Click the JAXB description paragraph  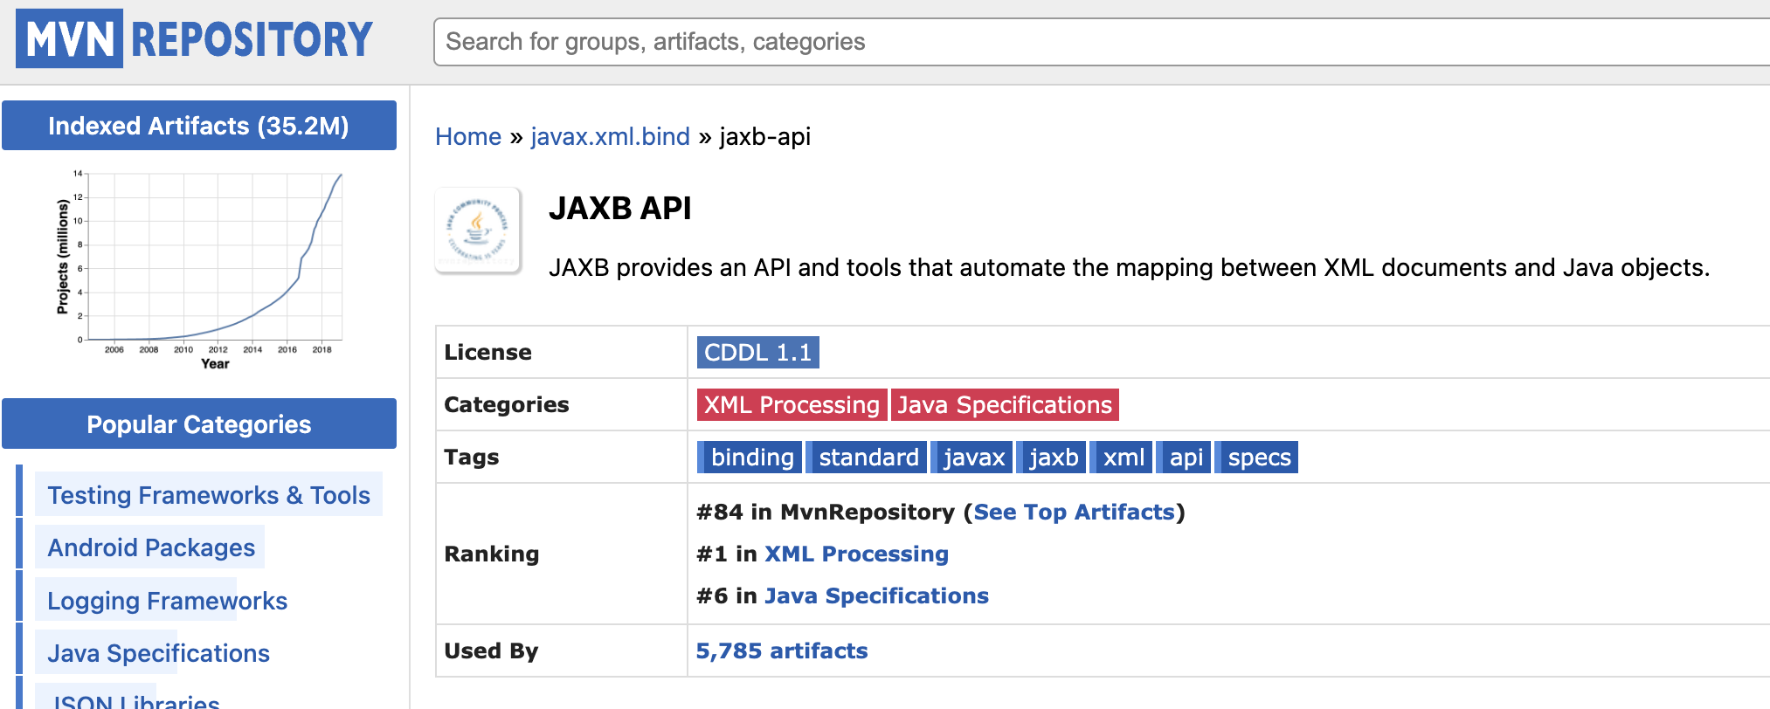1129,267
